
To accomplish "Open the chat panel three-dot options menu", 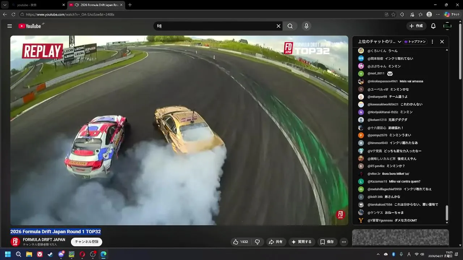I will click(x=432, y=42).
